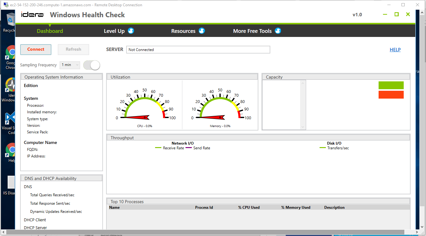Open the Resources tab
Viewport: 426px width, 236px height.
[183, 31]
